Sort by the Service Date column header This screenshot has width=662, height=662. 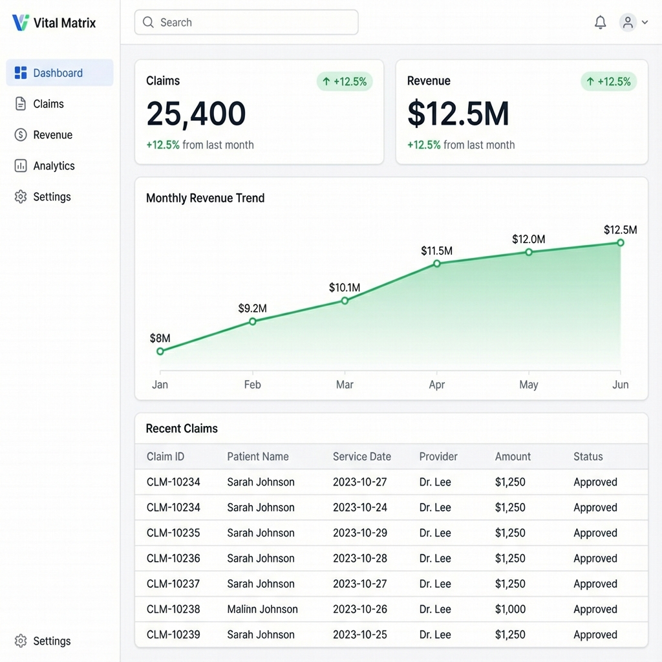coord(361,456)
